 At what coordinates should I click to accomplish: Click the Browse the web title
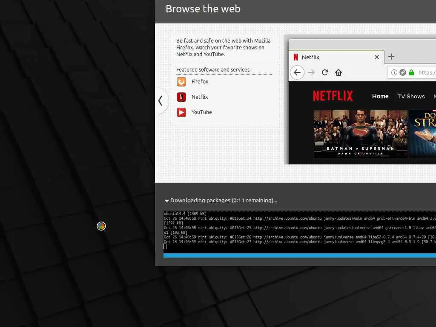tap(203, 9)
